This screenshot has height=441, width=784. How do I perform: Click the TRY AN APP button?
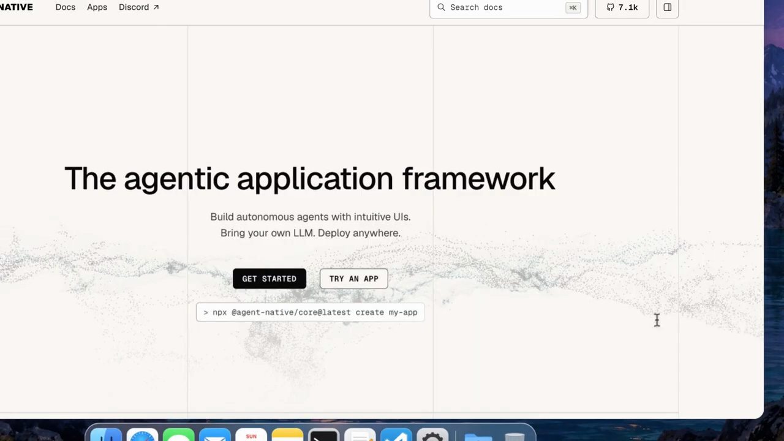coord(354,279)
